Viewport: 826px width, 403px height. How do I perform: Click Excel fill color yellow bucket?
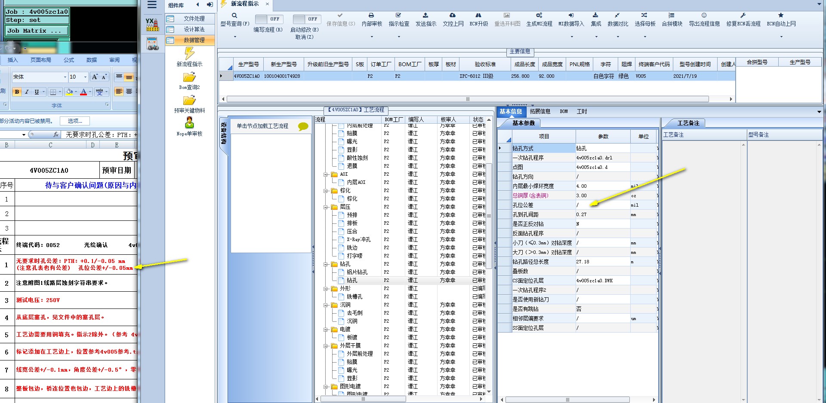(x=70, y=92)
